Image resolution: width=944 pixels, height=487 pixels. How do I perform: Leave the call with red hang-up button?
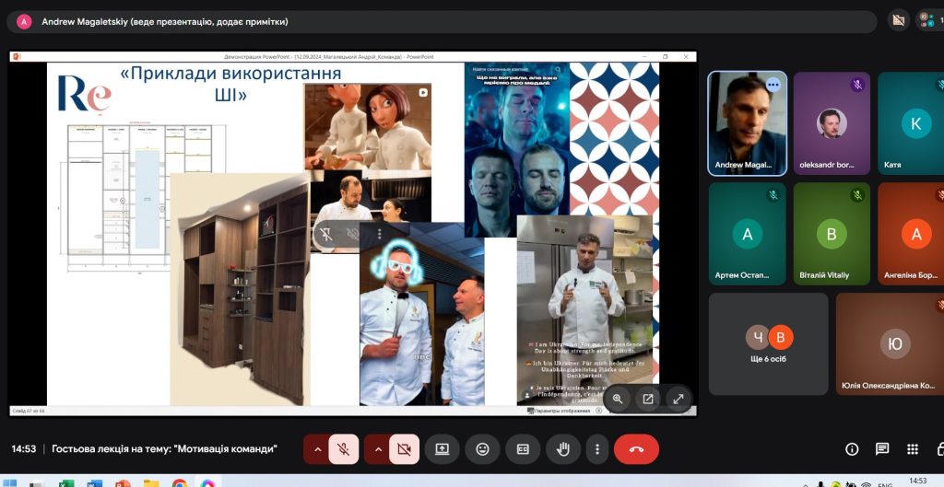[636, 449]
